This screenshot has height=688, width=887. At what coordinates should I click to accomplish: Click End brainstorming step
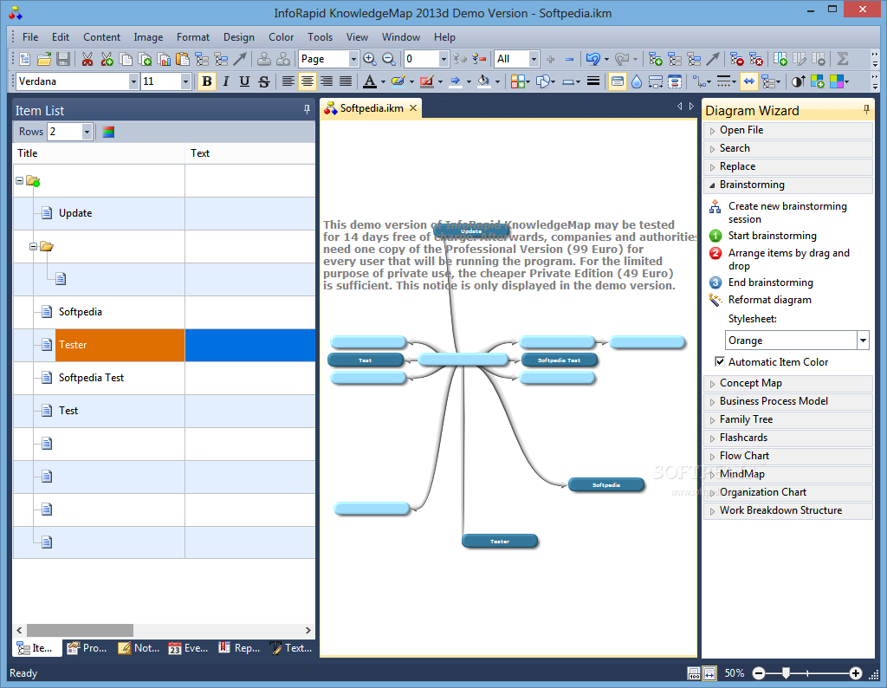pyautogui.click(x=770, y=282)
